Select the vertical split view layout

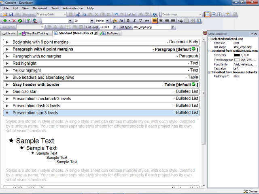coord(219,15)
